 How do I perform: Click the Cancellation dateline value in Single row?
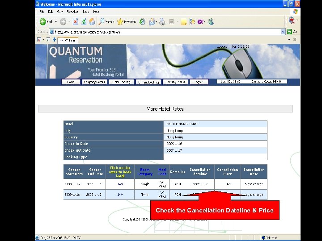coord(200,184)
